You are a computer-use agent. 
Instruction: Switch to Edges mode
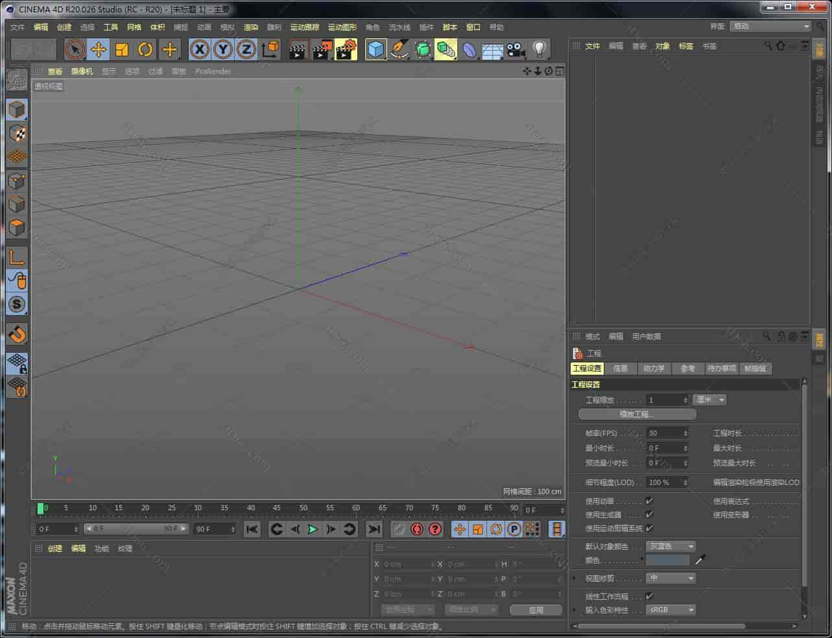point(17,205)
